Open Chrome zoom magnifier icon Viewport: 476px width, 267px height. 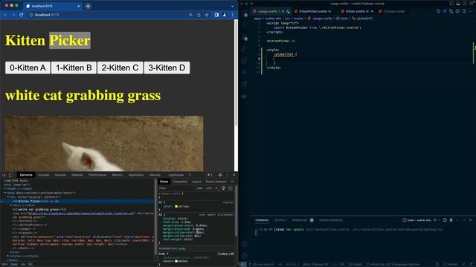click(x=190, y=15)
